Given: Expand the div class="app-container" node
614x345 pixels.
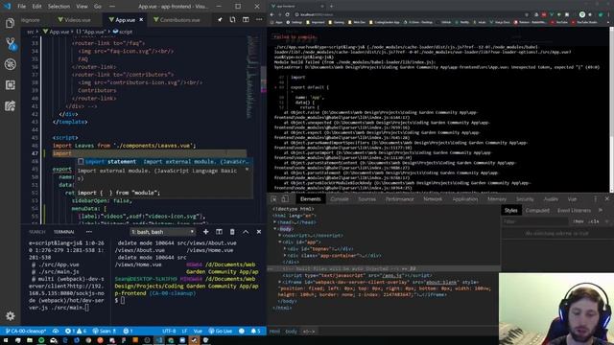Looking at the screenshot, I should pos(285,256).
